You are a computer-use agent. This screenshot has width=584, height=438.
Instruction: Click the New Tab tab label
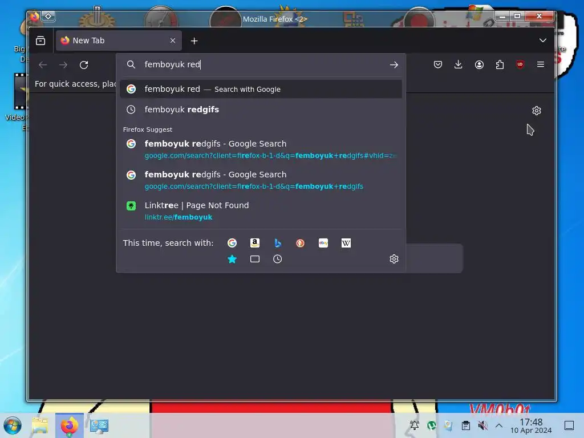click(88, 40)
